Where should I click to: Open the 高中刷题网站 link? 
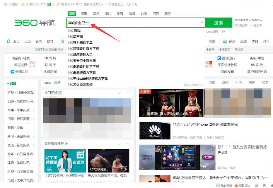(x=257, y=71)
